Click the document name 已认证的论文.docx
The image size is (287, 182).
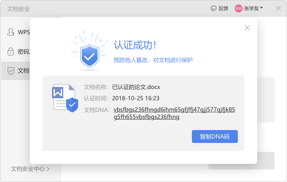(x=136, y=87)
